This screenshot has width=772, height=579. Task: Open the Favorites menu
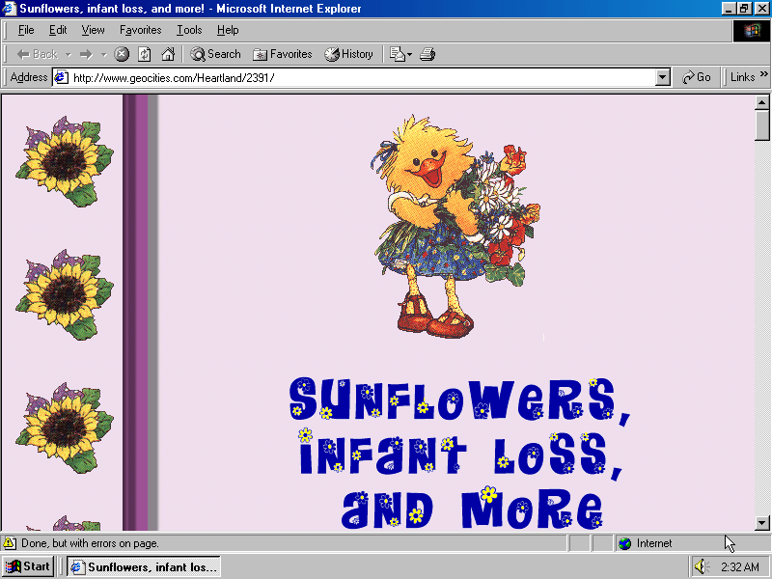(140, 30)
